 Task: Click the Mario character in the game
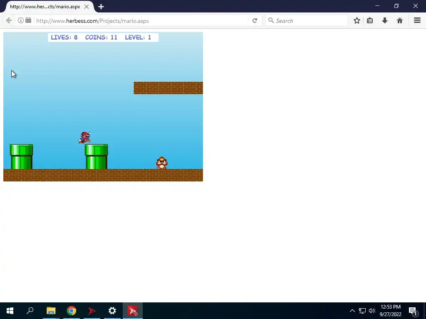85,137
